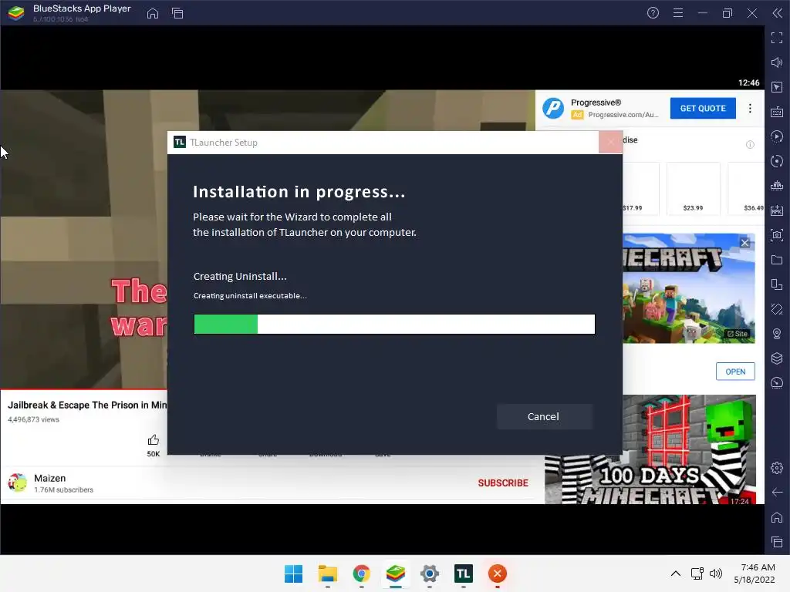Click the rotate screen icon in sidebar
Screen dimensions: 790x592
pos(777,284)
